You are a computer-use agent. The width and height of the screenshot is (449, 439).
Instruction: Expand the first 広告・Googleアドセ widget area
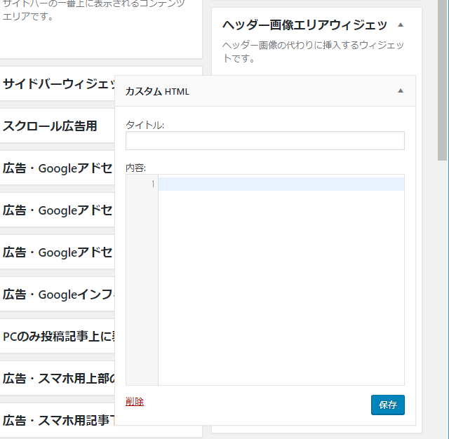pyautogui.click(x=58, y=168)
